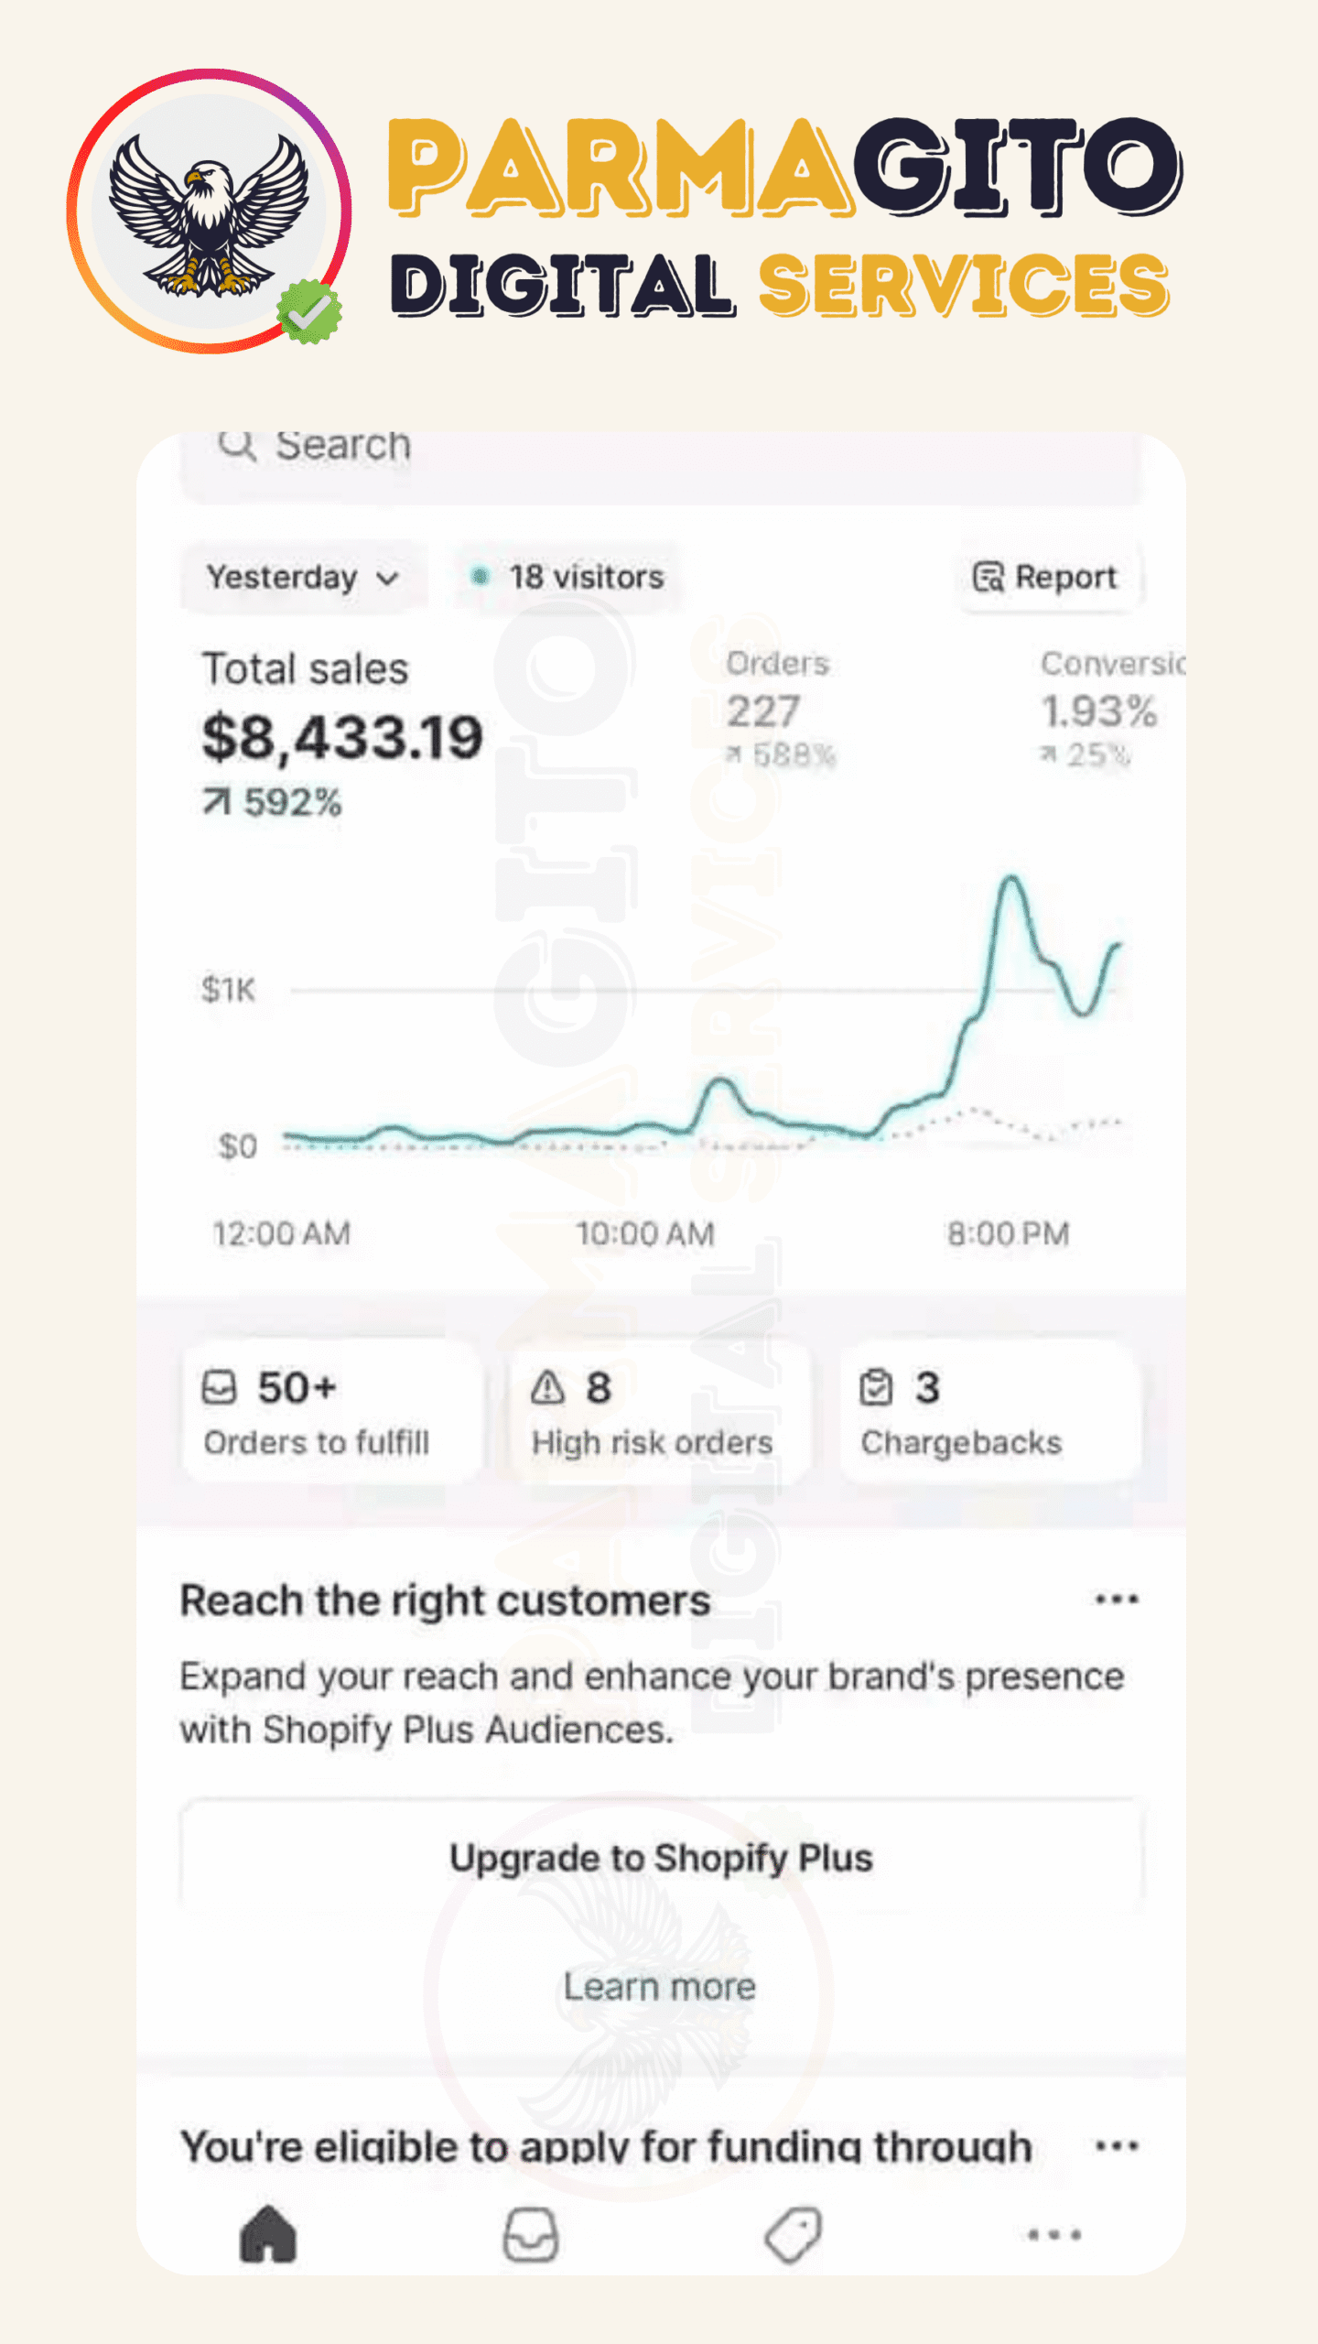Screen dimensions: 1318x2344
Task: Open the Report button
Action: [x=1045, y=578]
